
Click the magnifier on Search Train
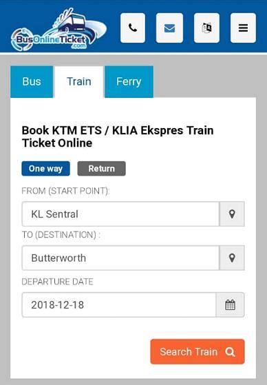point(230,352)
